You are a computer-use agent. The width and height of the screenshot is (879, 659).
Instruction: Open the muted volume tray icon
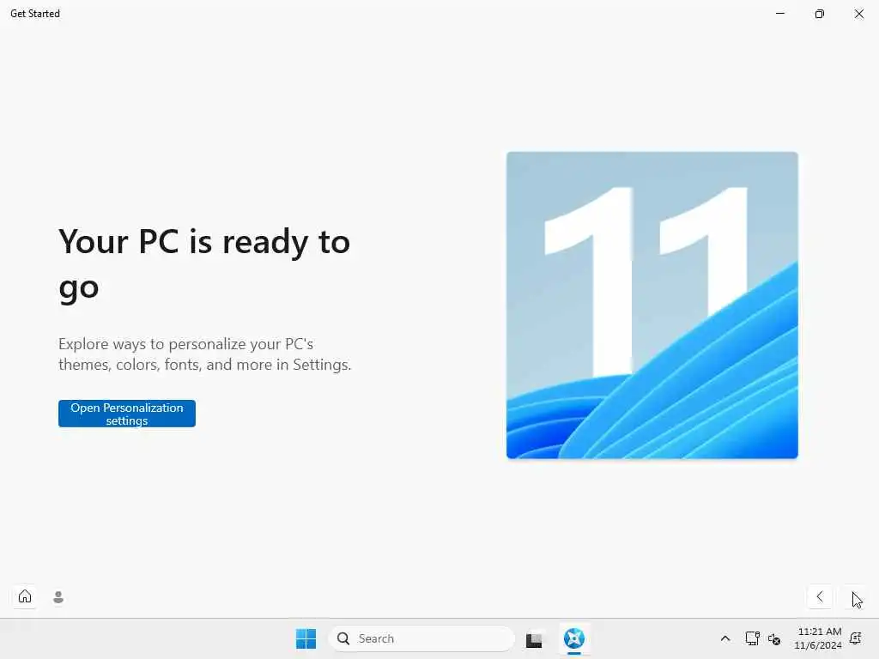point(774,638)
